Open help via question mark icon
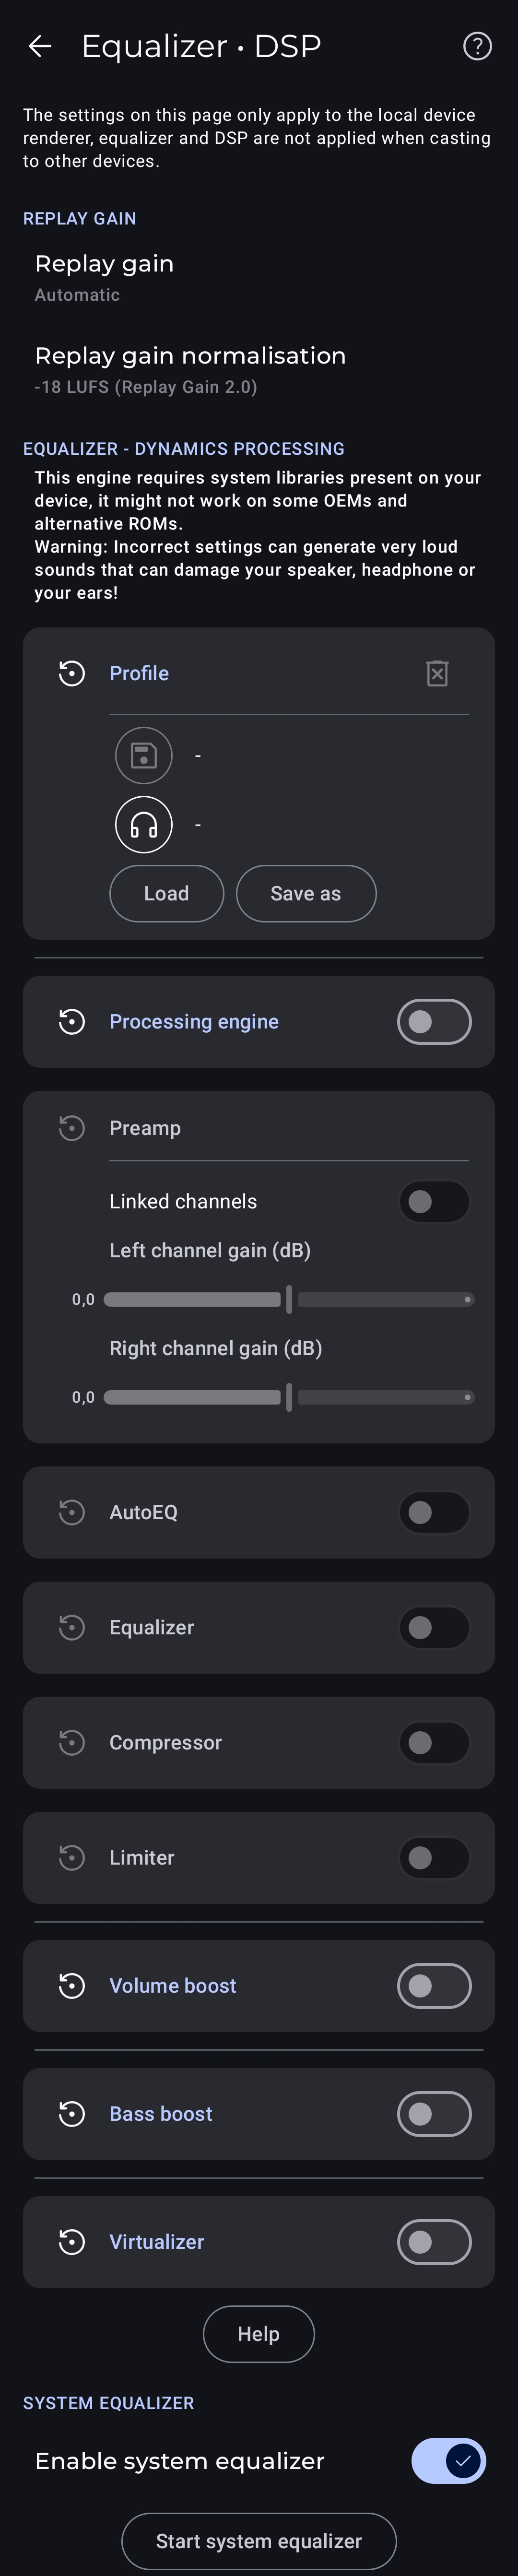518x2576 pixels. [x=477, y=46]
